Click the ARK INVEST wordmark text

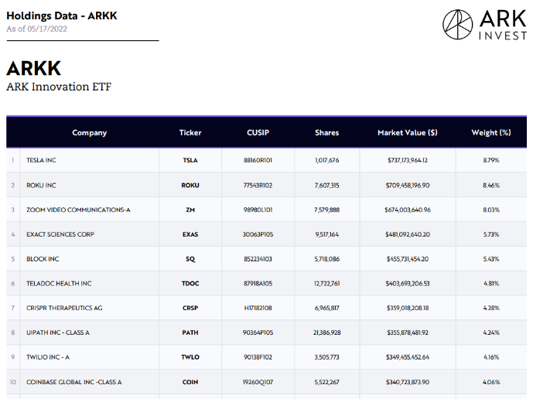503,25
